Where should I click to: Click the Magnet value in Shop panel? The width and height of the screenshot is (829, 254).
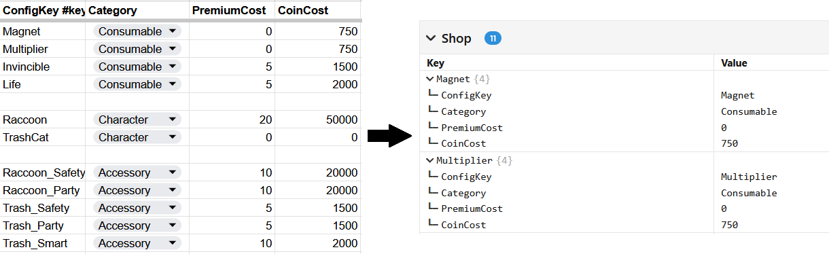(x=737, y=96)
